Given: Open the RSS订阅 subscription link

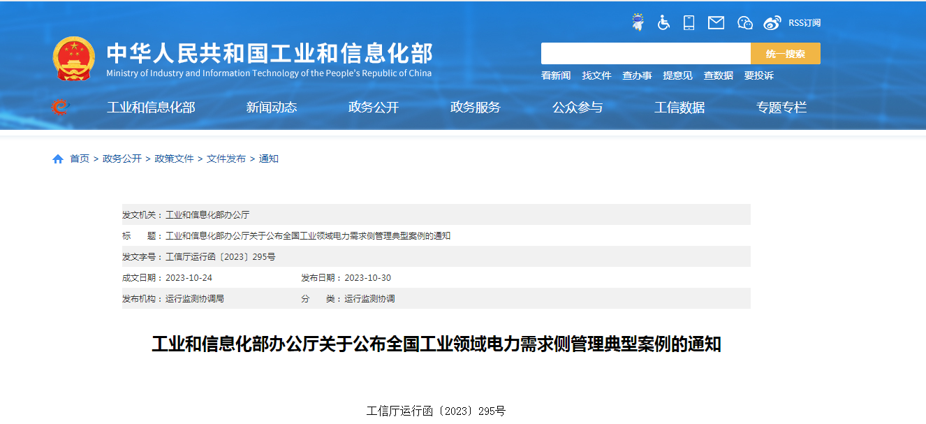Looking at the screenshot, I should point(805,22).
